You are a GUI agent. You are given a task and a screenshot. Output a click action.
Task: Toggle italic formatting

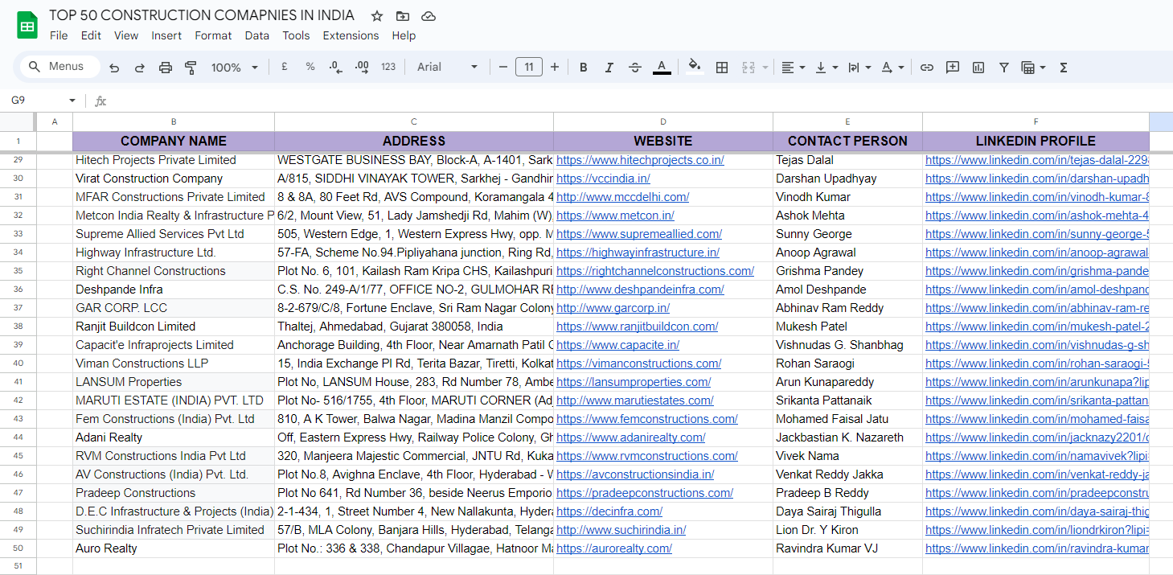click(x=609, y=68)
